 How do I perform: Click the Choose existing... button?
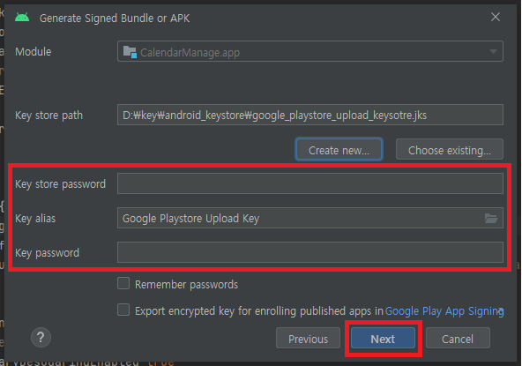(450, 150)
